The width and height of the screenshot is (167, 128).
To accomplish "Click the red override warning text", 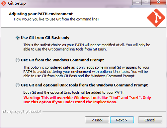I will (87, 100).
